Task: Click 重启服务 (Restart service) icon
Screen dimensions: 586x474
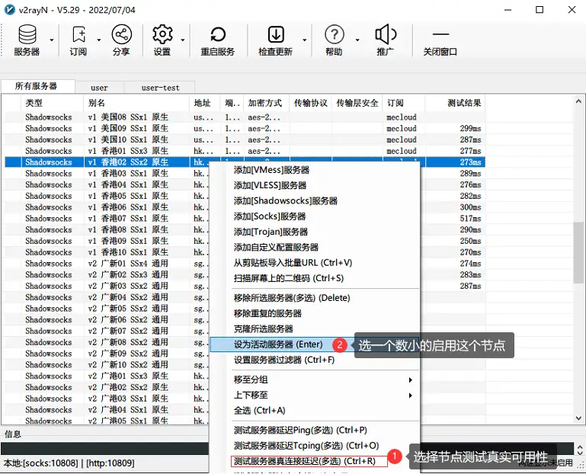Action: (x=217, y=40)
